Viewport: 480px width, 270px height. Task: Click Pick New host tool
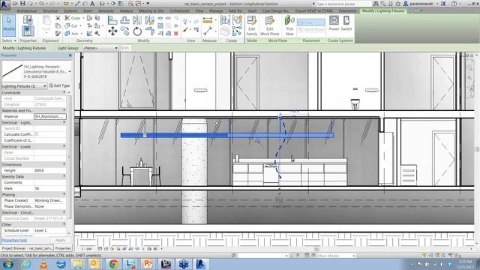tap(289, 25)
